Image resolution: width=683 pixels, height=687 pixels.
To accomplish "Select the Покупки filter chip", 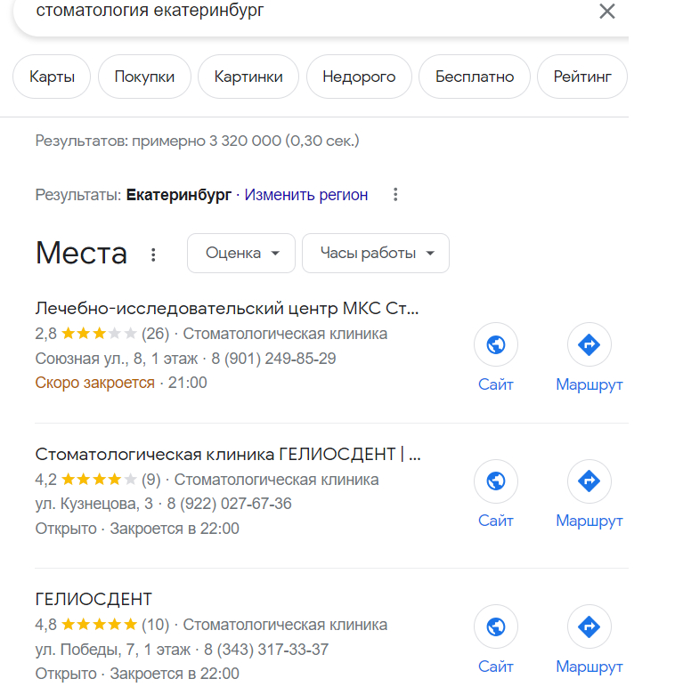I will pos(144,77).
